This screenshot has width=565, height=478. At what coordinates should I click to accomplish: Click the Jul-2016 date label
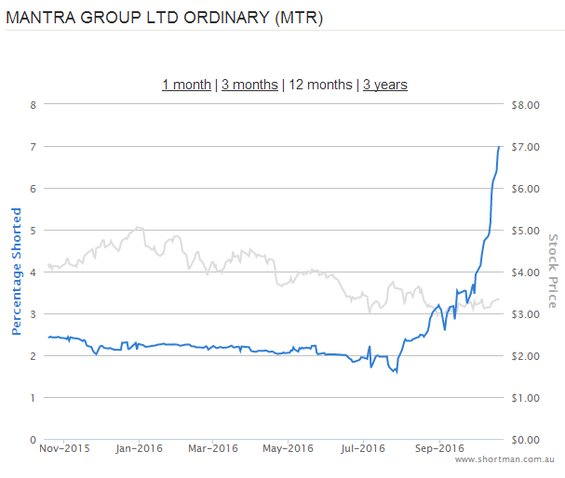tap(363, 448)
